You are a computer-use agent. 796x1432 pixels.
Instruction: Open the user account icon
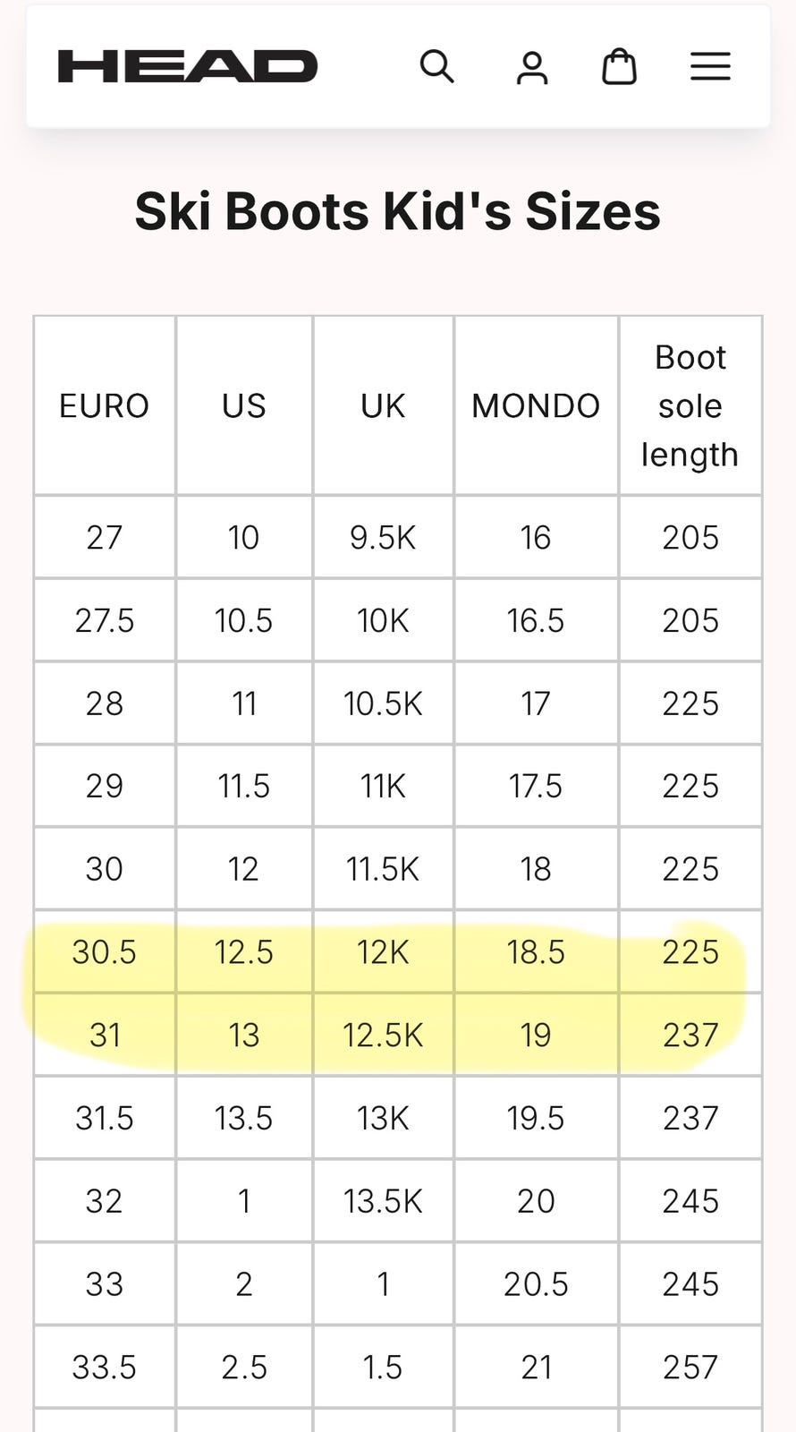click(532, 67)
